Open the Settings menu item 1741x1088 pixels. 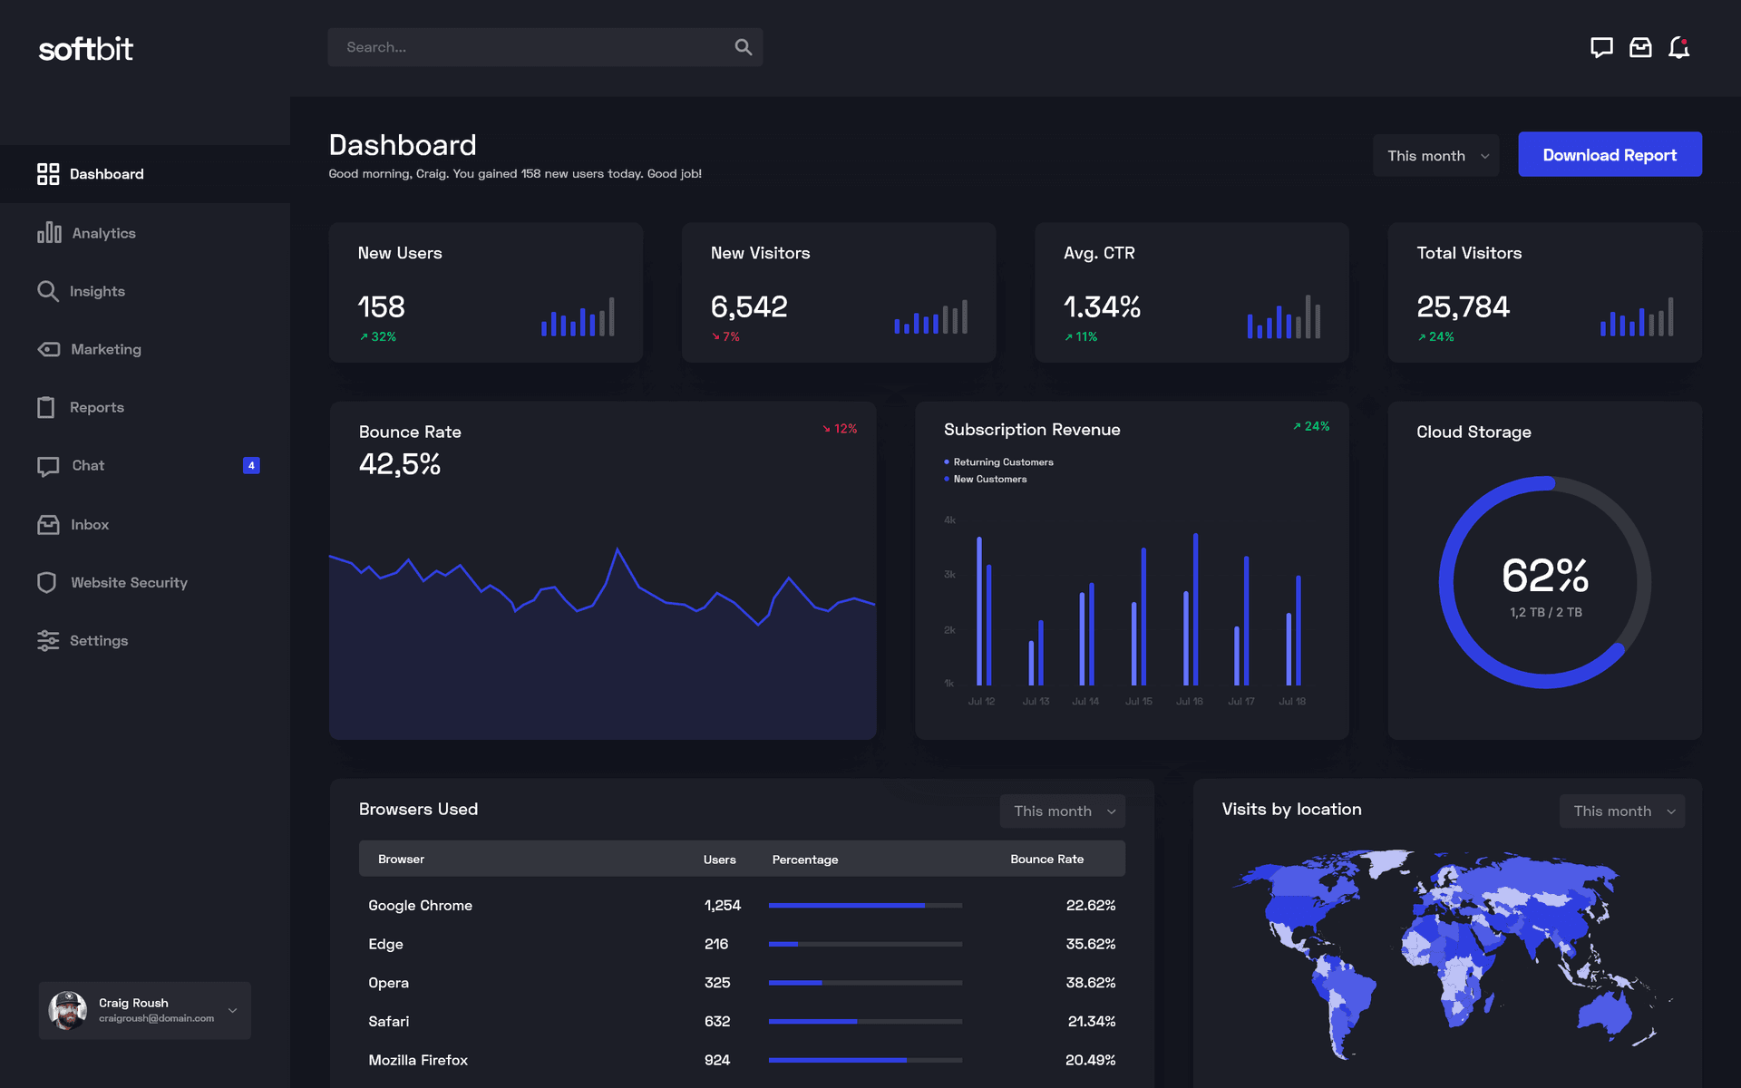tap(98, 640)
